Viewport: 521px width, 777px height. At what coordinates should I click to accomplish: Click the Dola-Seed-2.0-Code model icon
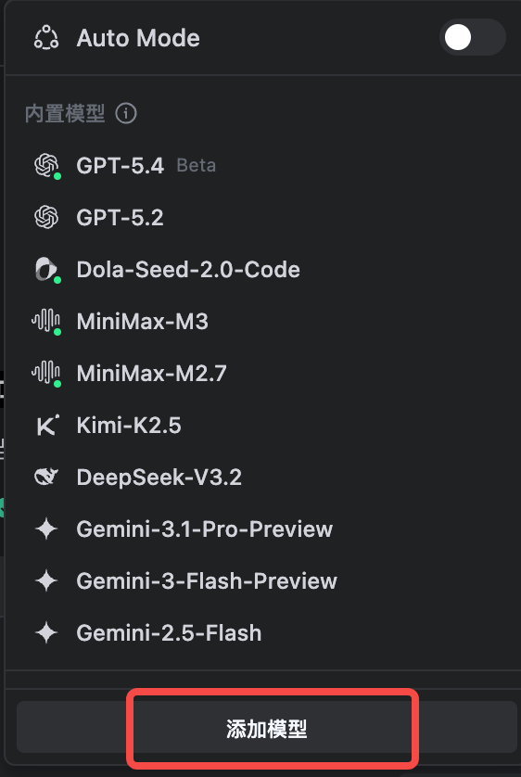pyautogui.click(x=46, y=269)
